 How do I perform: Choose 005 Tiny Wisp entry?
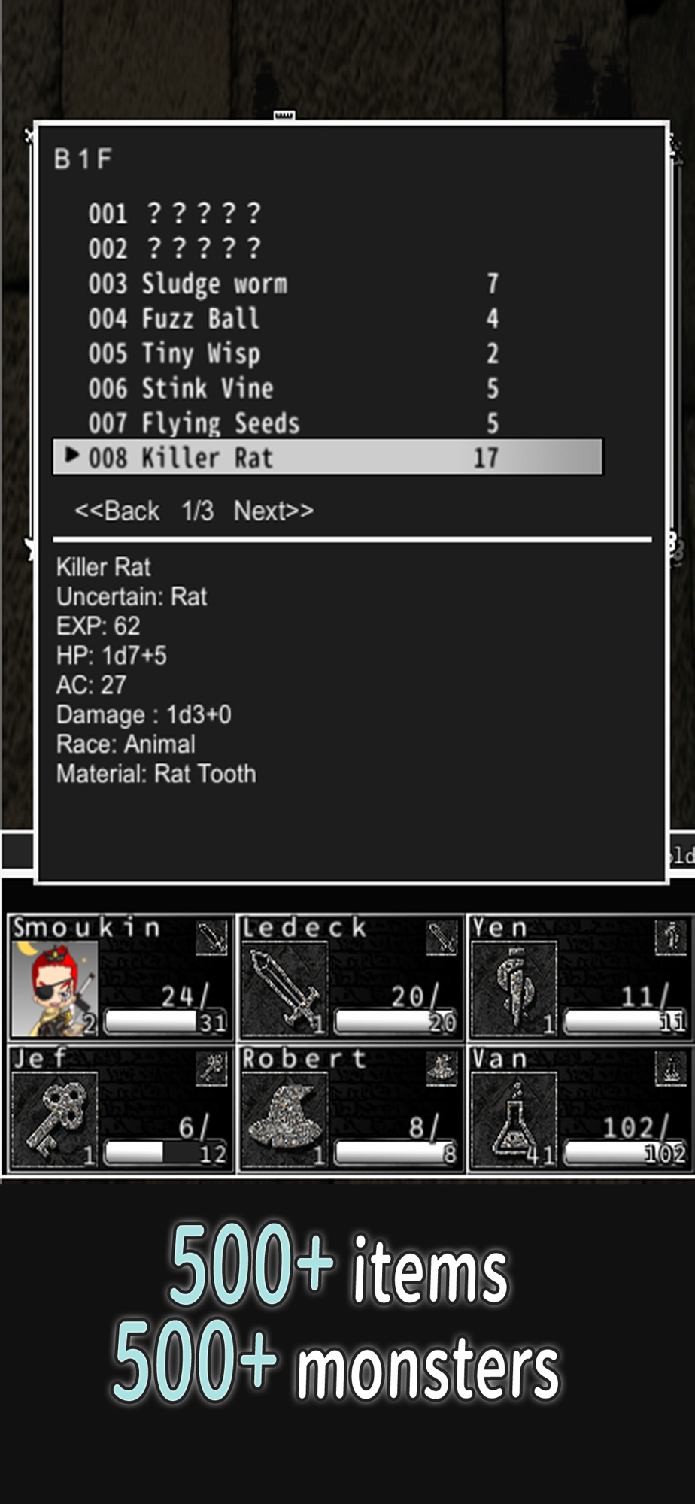tap(293, 353)
